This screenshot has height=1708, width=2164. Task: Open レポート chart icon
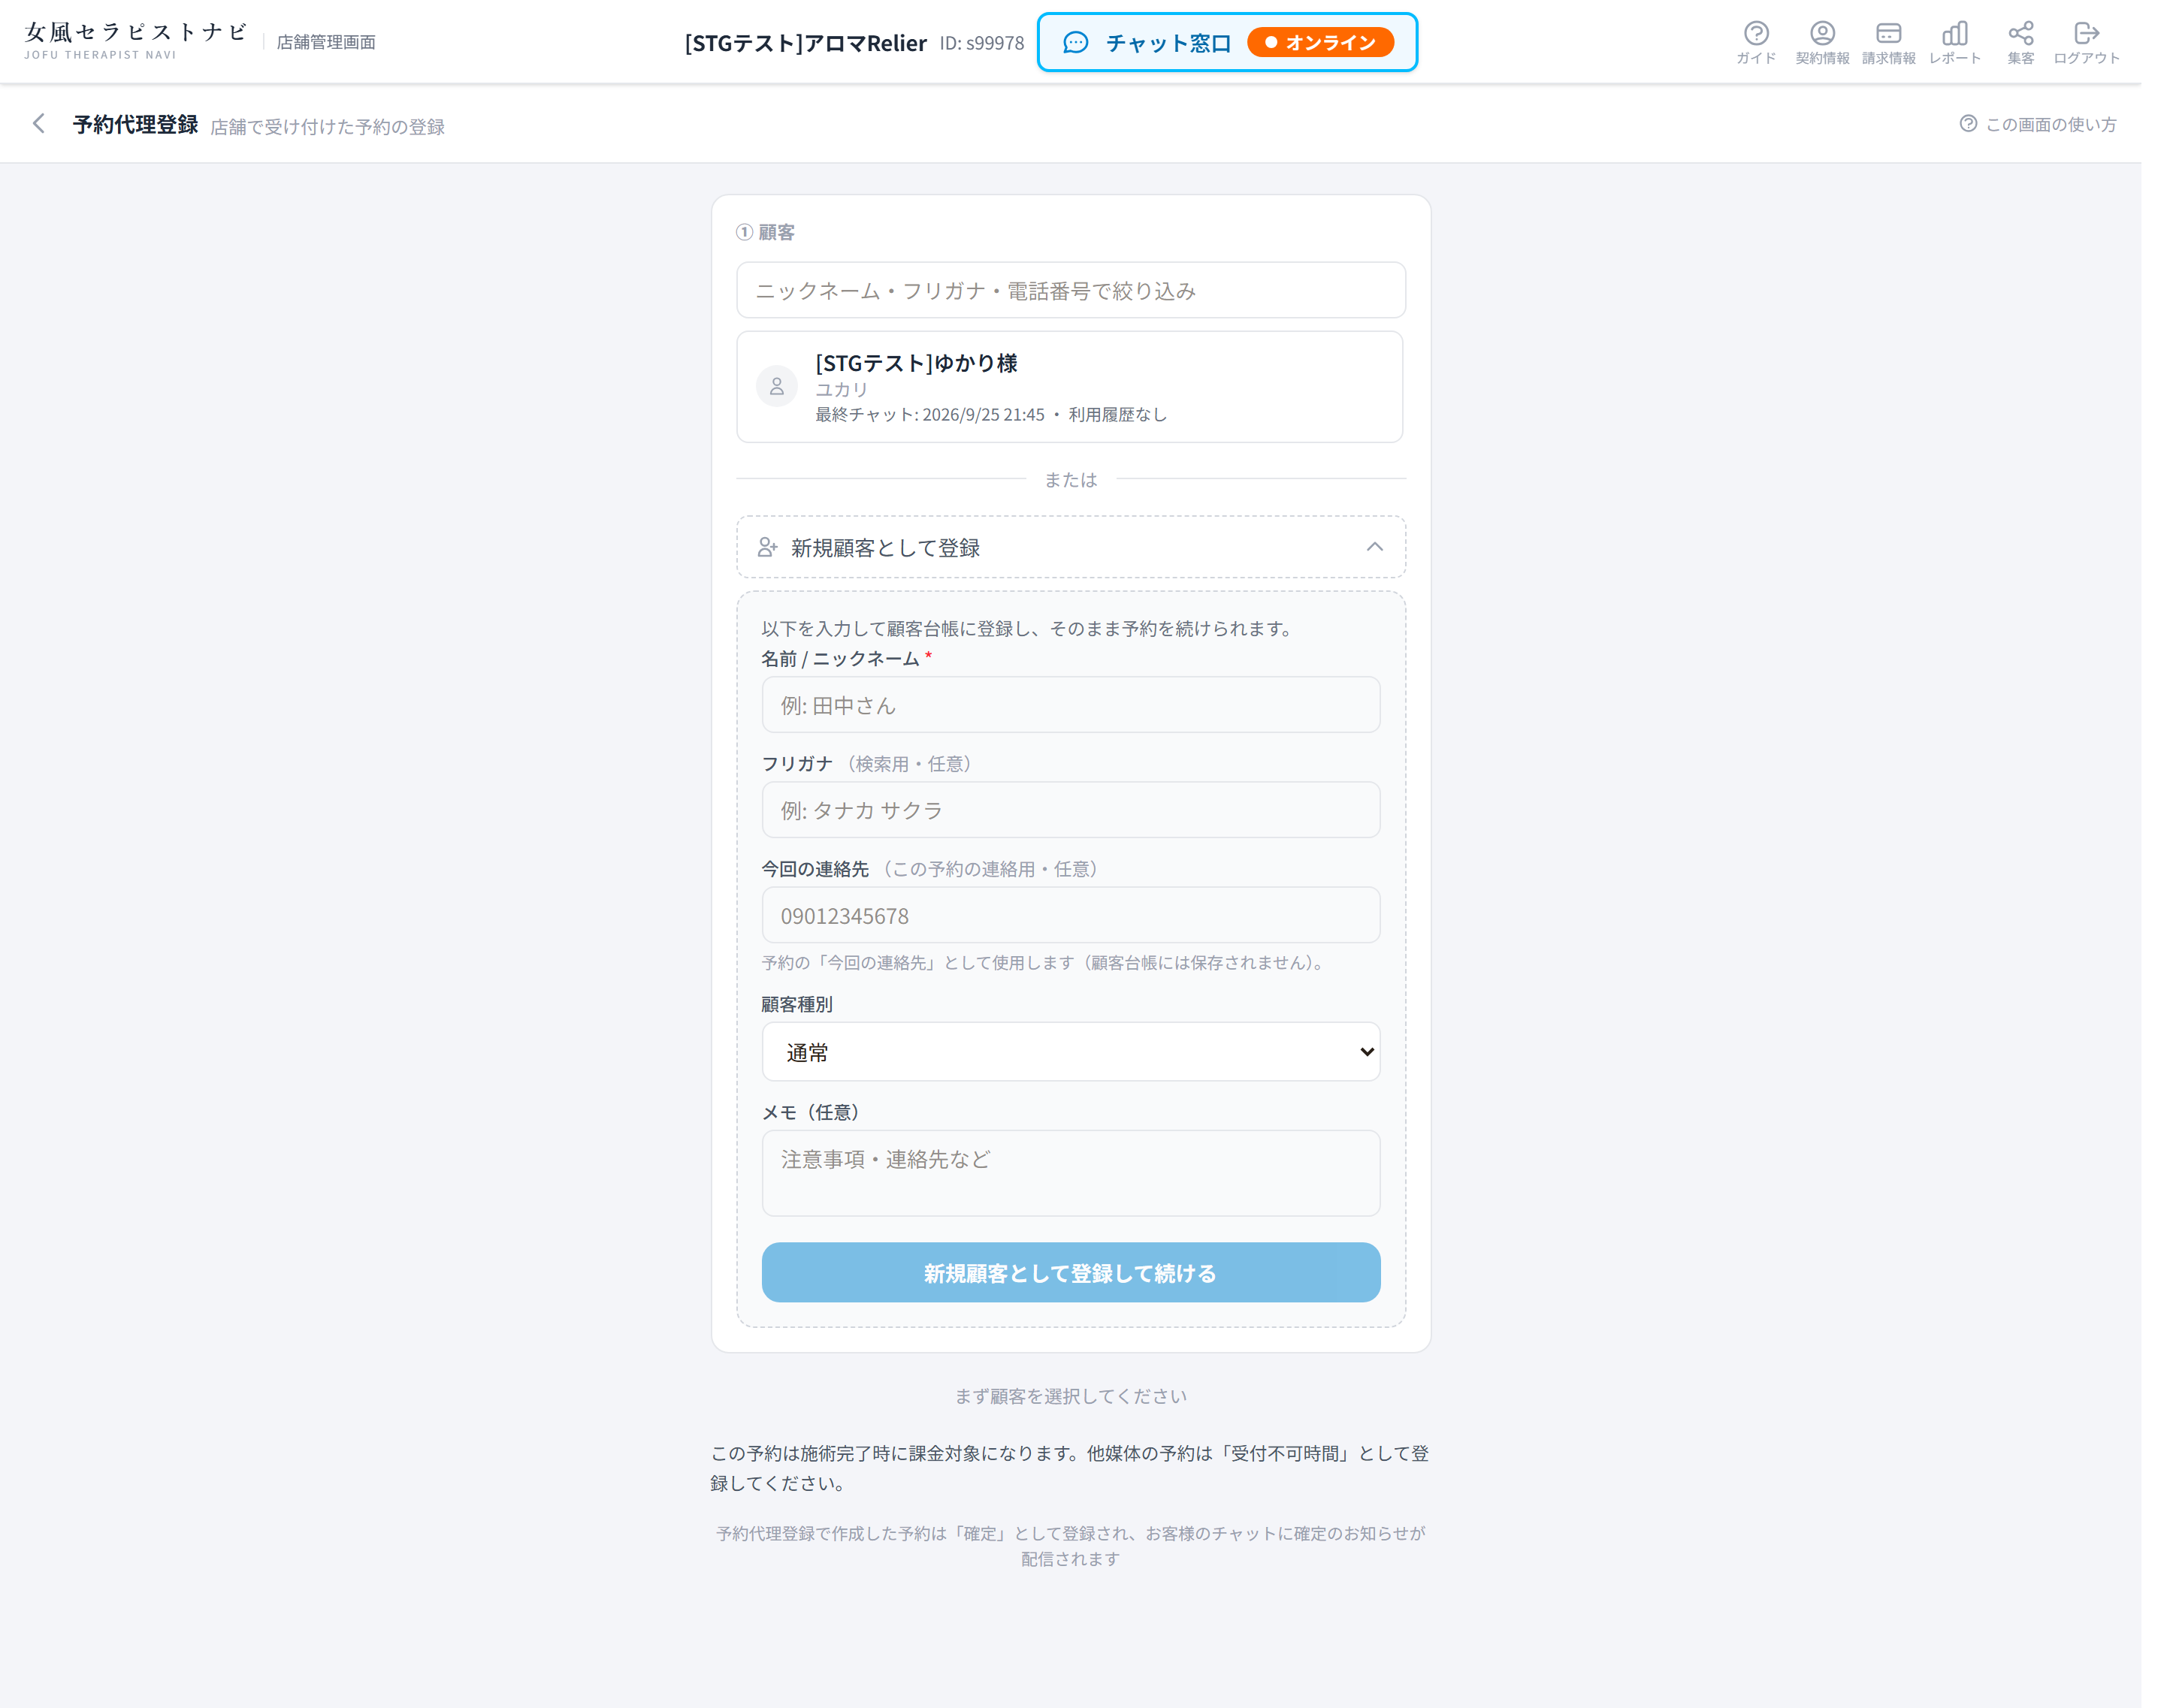click(x=1954, y=42)
